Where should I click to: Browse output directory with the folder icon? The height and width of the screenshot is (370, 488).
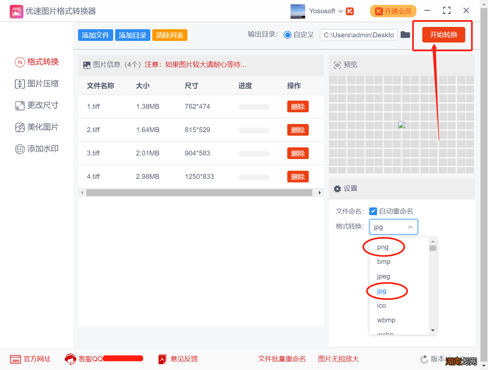(x=405, y=35)
